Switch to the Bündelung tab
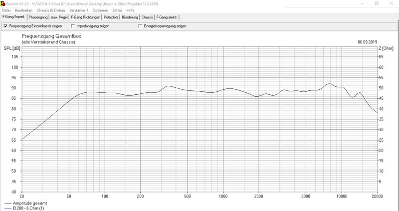Image resolution: width=399 pixels, height=211 pixels. tap(130, 17)
